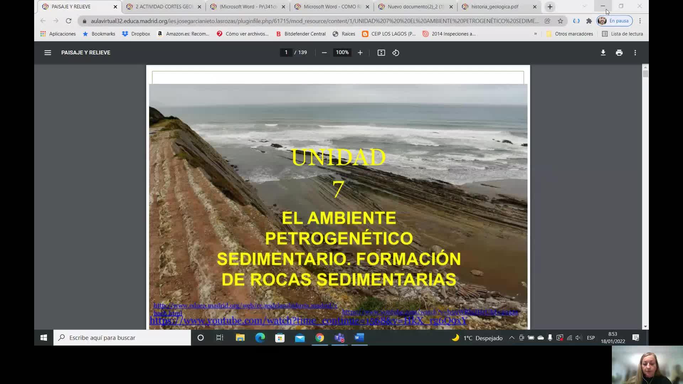The image size is (683, 384).
Task: Switch to the 2 ACTIVIDAD CORTES GEO tab
Action: 164,7
